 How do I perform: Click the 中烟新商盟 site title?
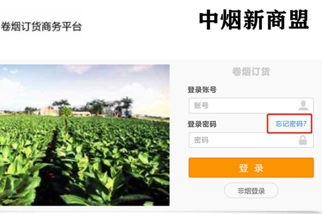coord(254,20)
